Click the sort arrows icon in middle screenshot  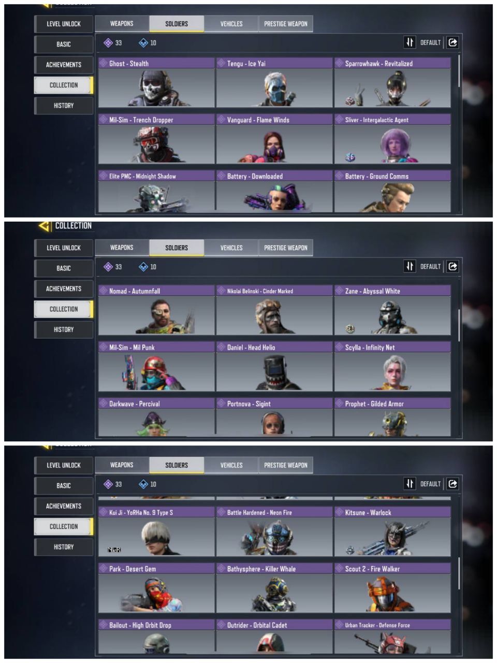pyautogui.click(x=410, y=266)
